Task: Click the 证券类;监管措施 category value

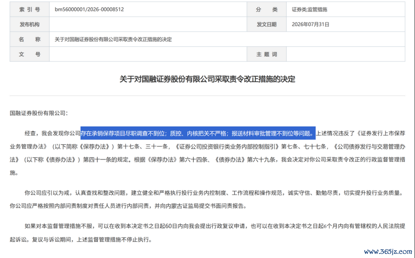Action: coord(310,10)
